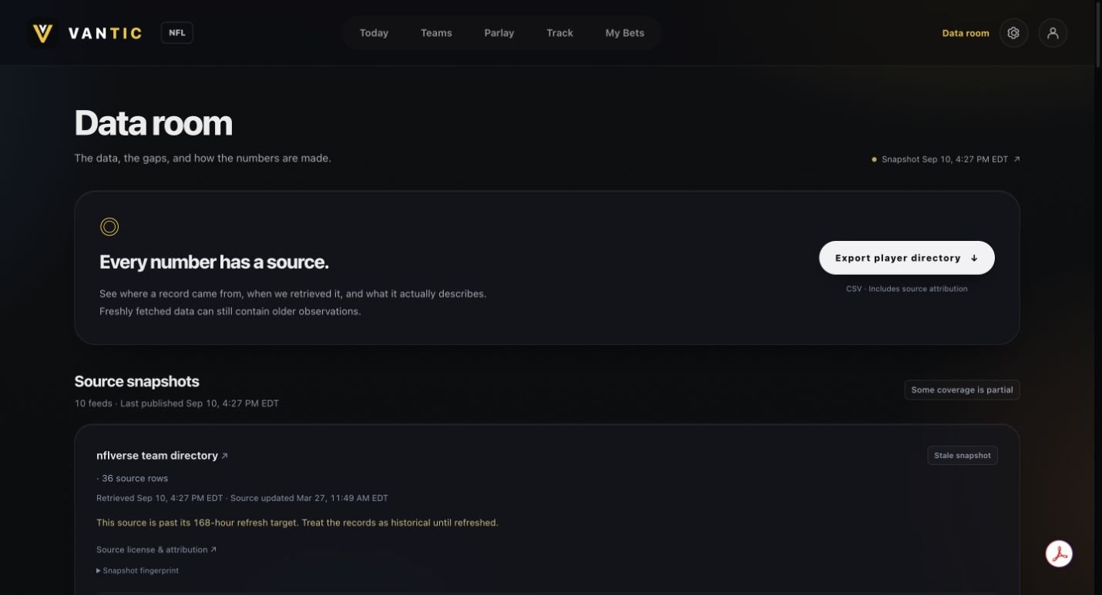Open Source license & attribution link

tap(156, 550)
